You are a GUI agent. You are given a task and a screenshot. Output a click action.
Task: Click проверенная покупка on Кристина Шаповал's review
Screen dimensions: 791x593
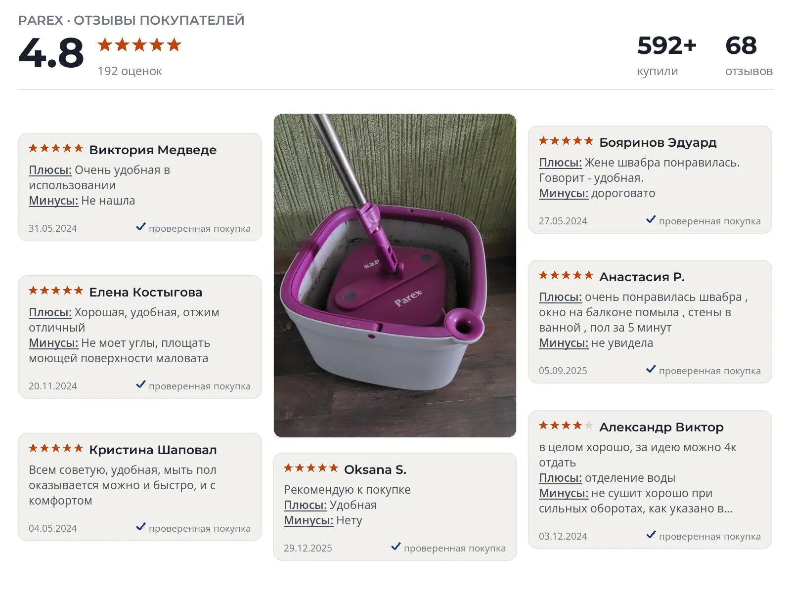[x=200, y=528]
